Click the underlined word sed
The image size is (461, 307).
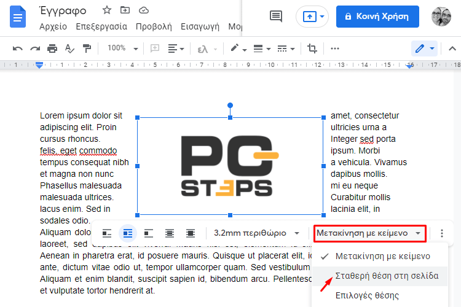[367, 139]
